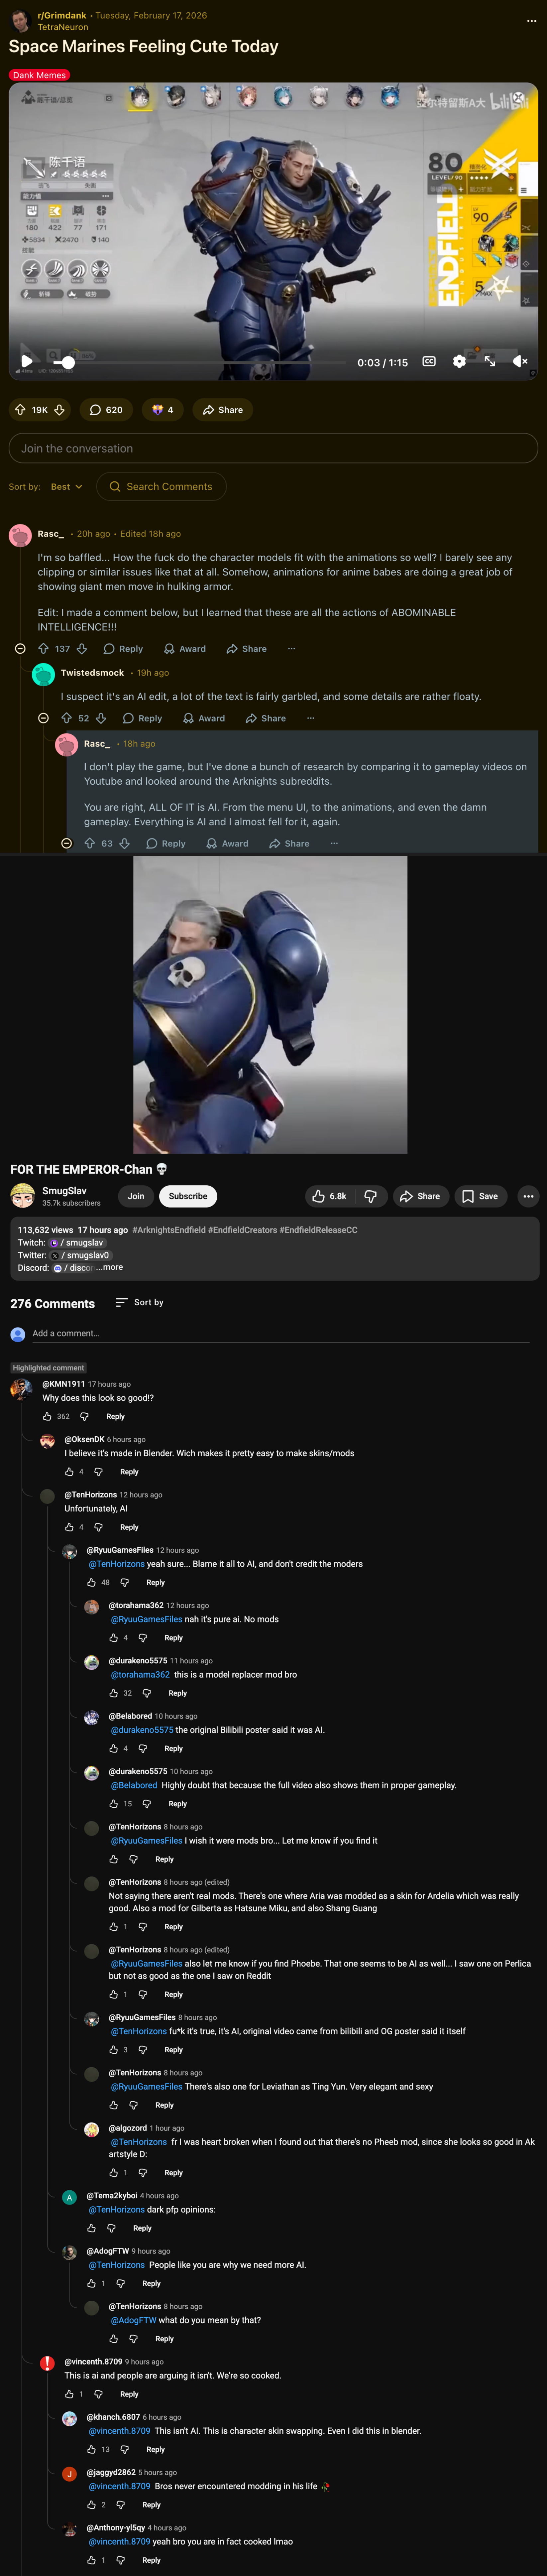
Task: Click the Search Comments field
Action: (x=161, y=487)
